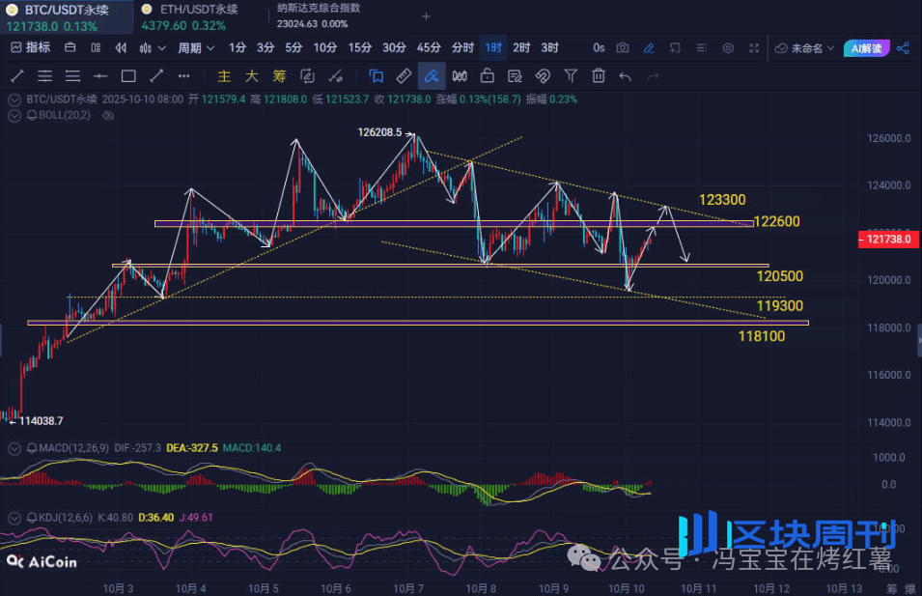Select the trend line drawing tool
The width and height of the screenshot is (922, 596).
[x=17, y=76]
